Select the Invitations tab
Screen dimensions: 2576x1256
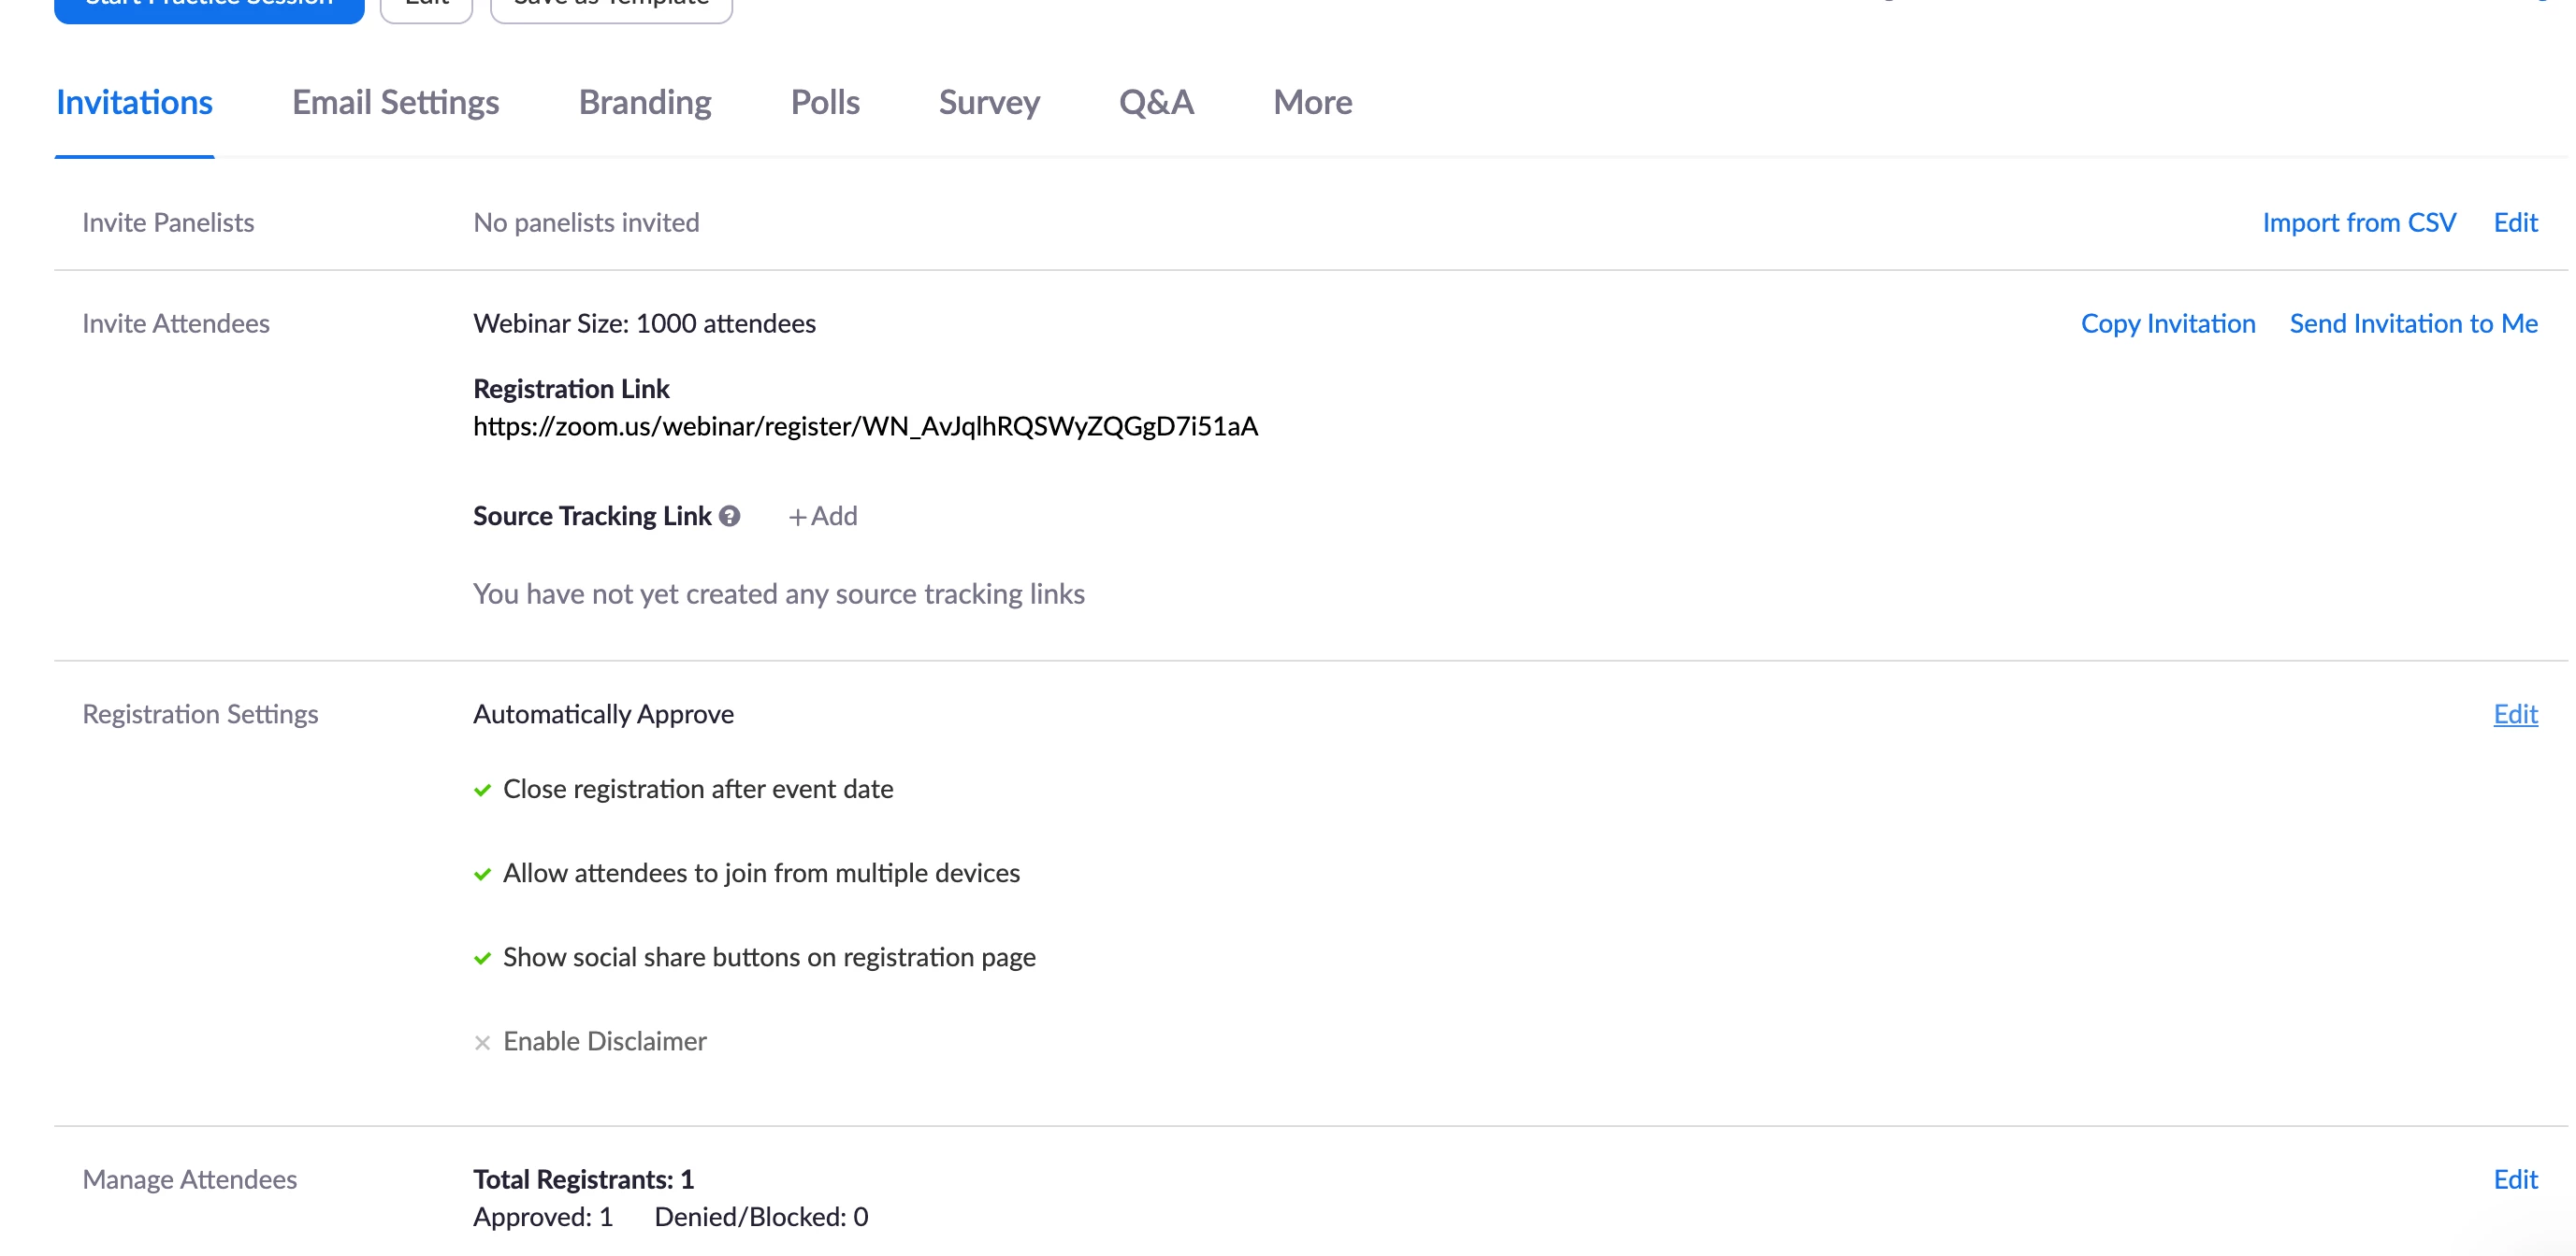(134, 102)
